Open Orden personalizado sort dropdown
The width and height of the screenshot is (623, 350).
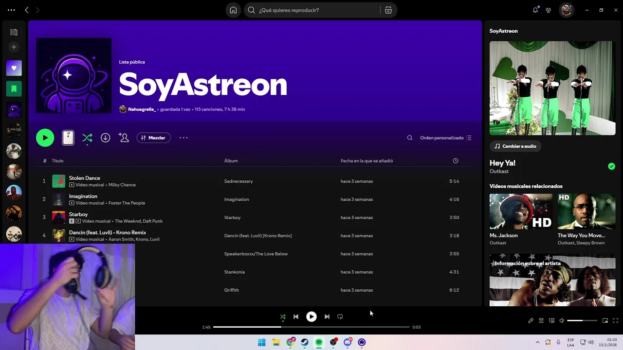tap(446, 138)
